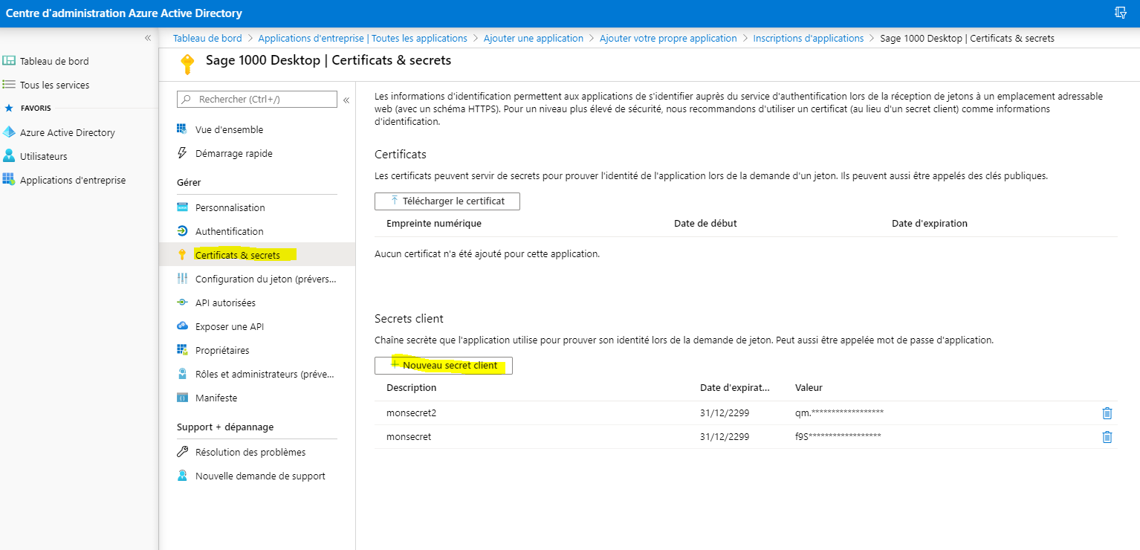The height and width of the screenshot is (550, 1140).
Task: Click the Azure Active Directory diamond icon
Action: 9,132
